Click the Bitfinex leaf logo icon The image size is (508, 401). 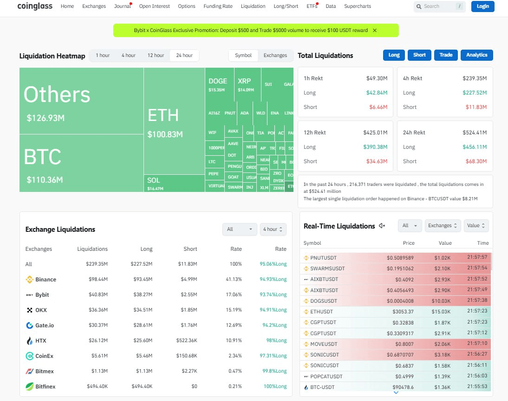point(29,387)
